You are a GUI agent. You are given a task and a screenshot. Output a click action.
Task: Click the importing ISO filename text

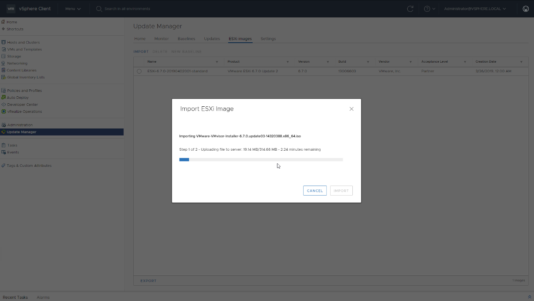point(240,136)
